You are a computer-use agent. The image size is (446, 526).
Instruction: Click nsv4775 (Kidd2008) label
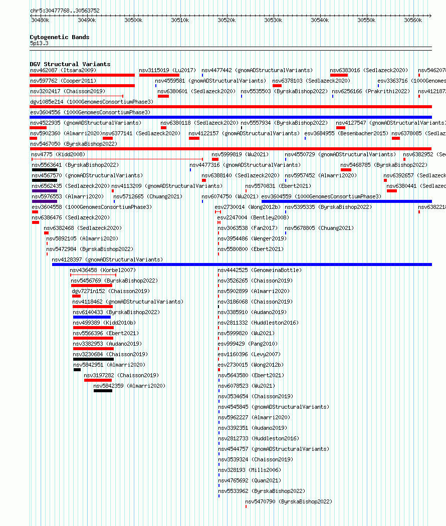58,154
